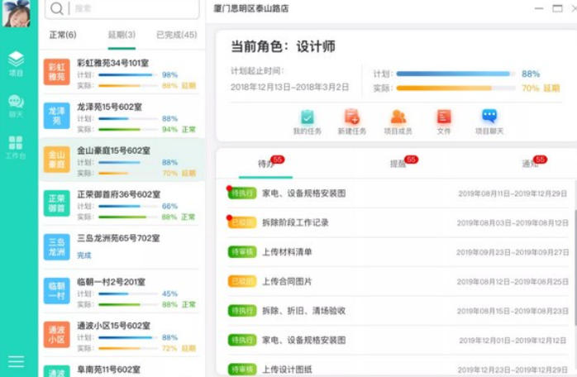
Task: Click the search input field
Action: [124, 8]
